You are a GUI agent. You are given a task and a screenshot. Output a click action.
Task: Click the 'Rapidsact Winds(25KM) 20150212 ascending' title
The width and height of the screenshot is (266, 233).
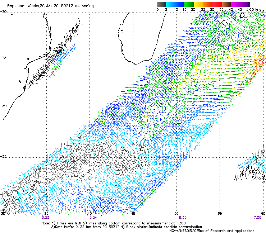click(50, 6)
